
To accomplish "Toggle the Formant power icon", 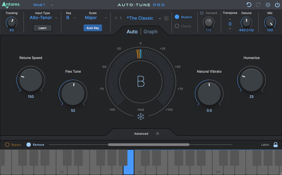I will point(202,13).
